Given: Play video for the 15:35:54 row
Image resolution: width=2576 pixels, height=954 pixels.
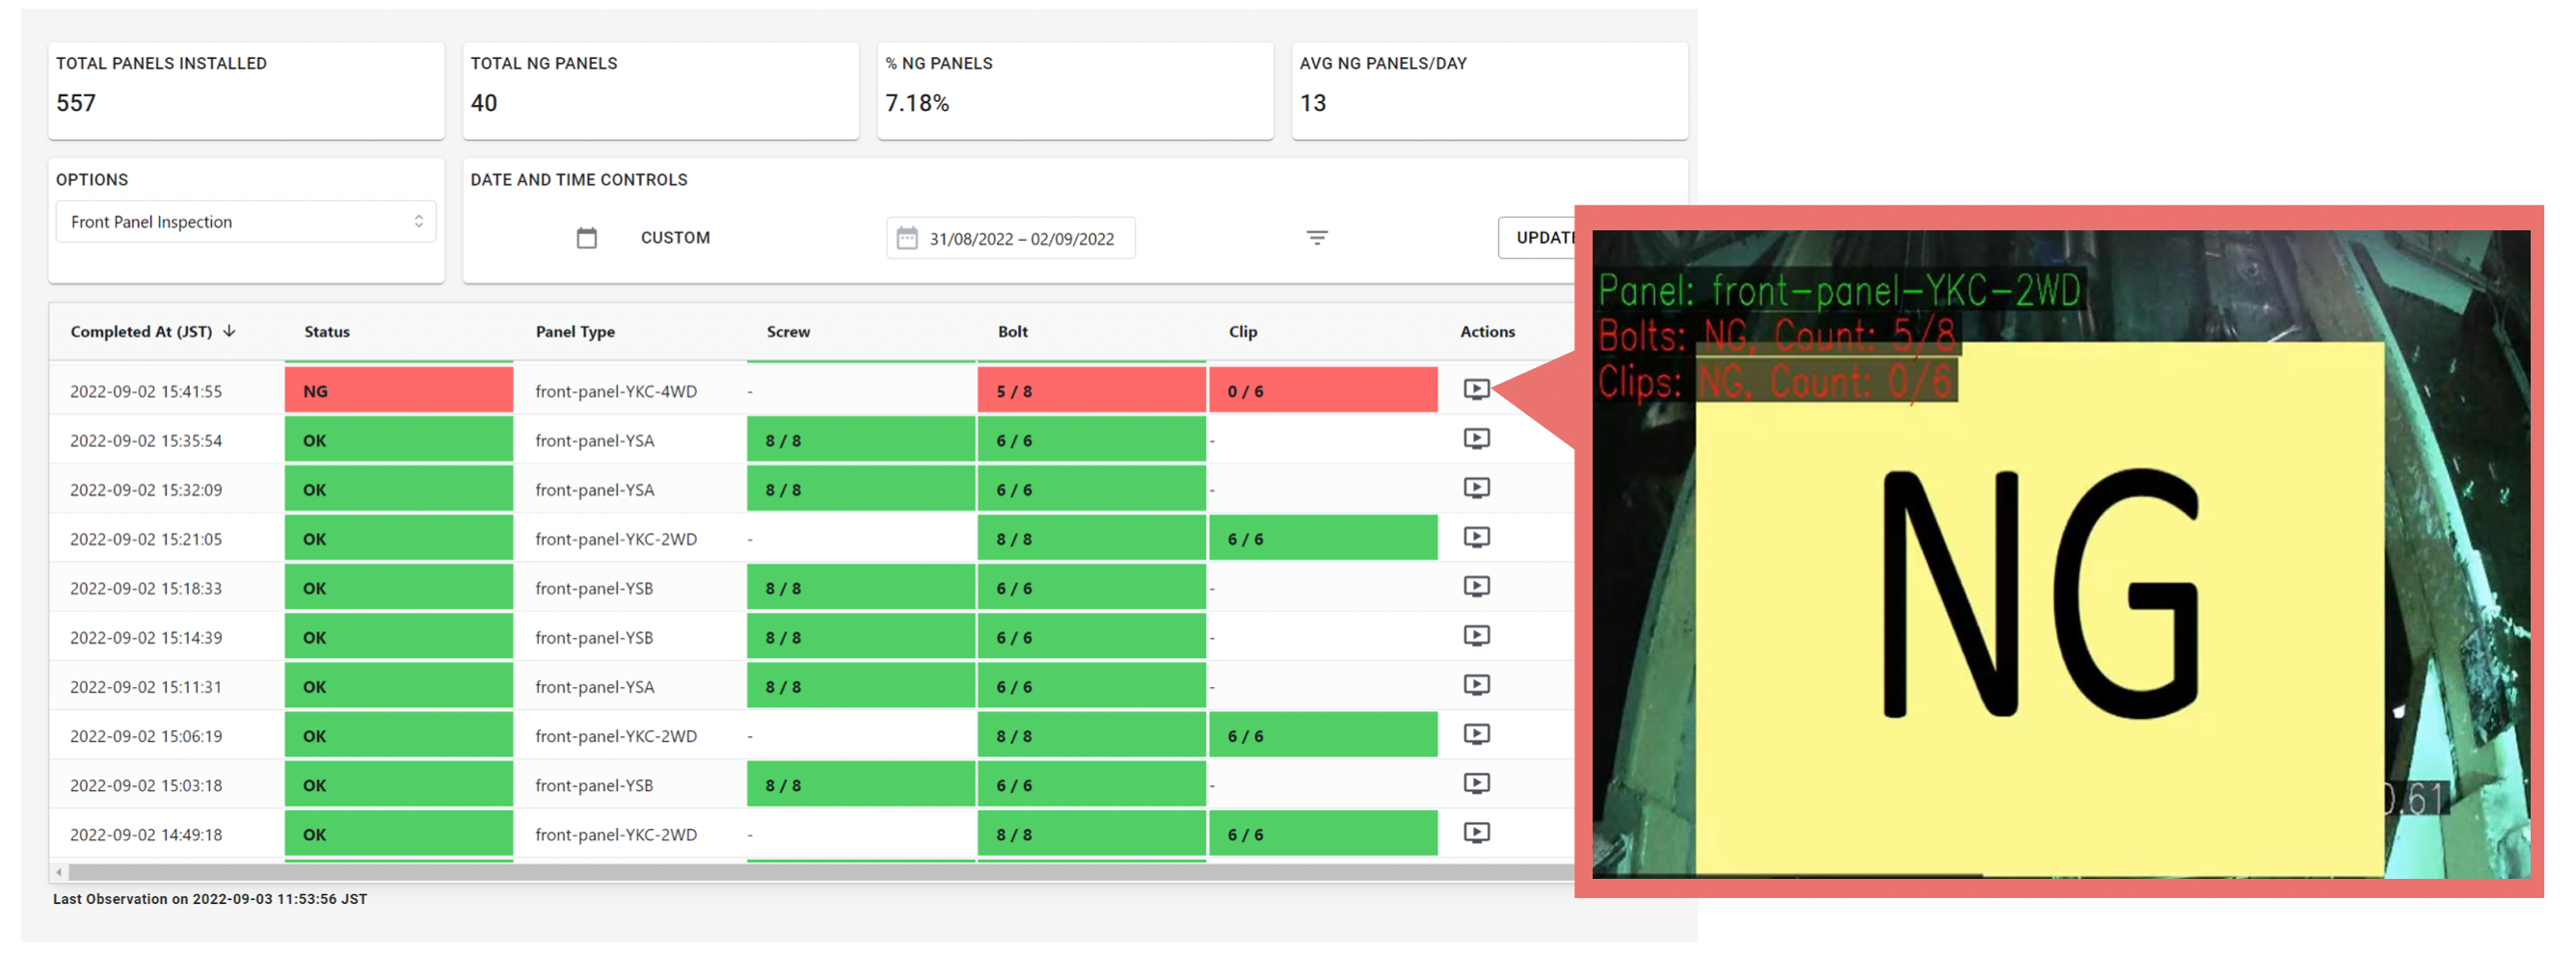Looking at the screenshot, I should pyautogui.click(x=1476, y=438).
